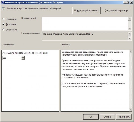Select the 'Включить' radio button
This screenshot has width=134, height=122.
coord(3,24)
